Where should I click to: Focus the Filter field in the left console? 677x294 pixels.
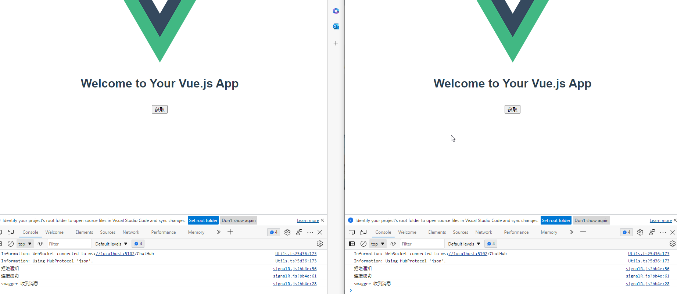(x=69, y=244)
